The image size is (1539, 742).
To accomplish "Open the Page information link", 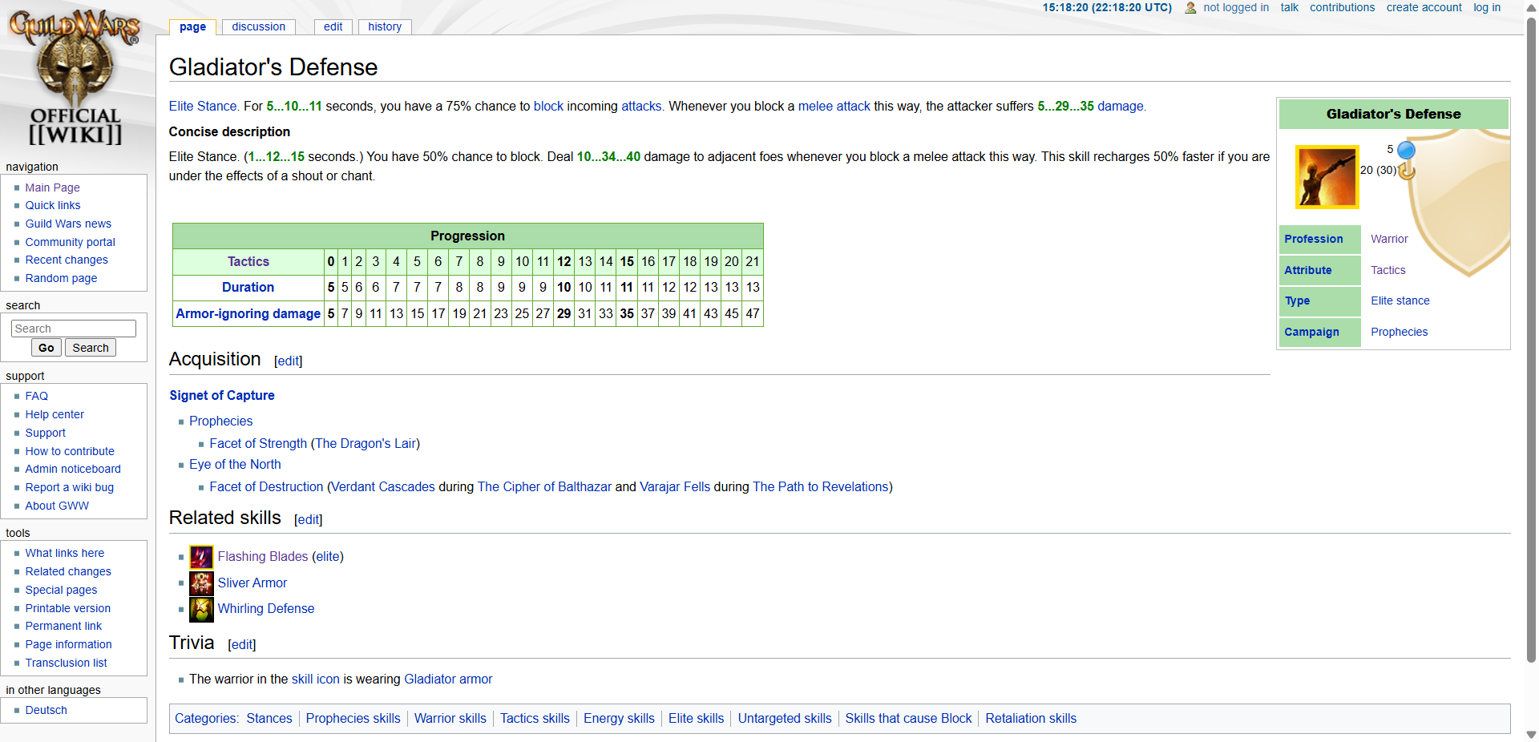I will click(68, 644).
